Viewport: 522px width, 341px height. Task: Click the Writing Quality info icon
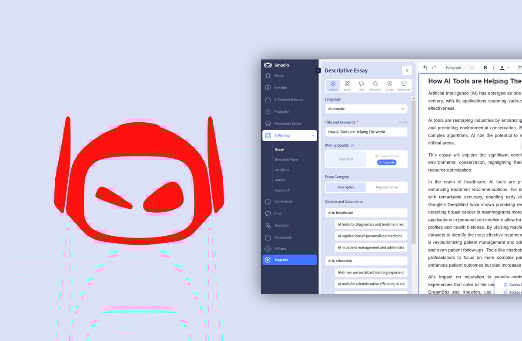(x=352, y=146)
